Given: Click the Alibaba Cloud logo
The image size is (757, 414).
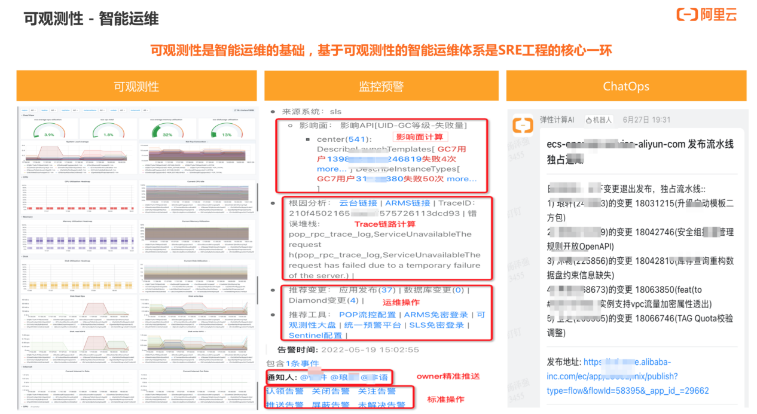Looking at the screenshot, I should 707,15.
